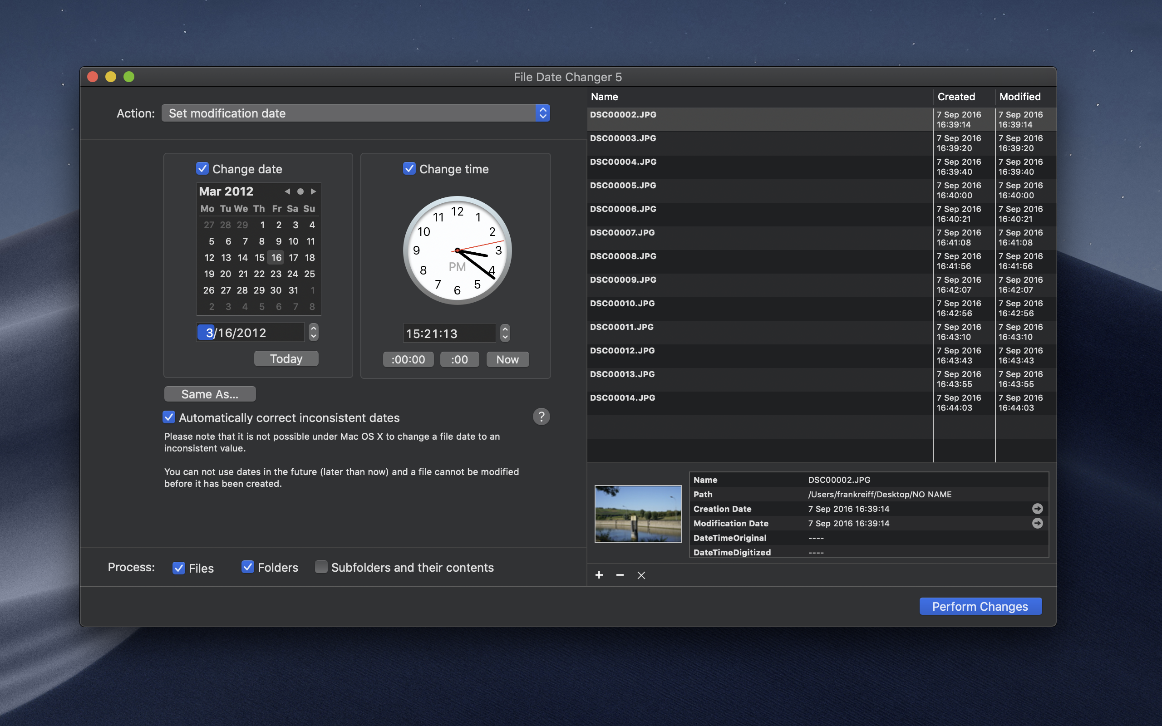Select day 16 in the calendar

pyautogui.click(x=276, y=258)
